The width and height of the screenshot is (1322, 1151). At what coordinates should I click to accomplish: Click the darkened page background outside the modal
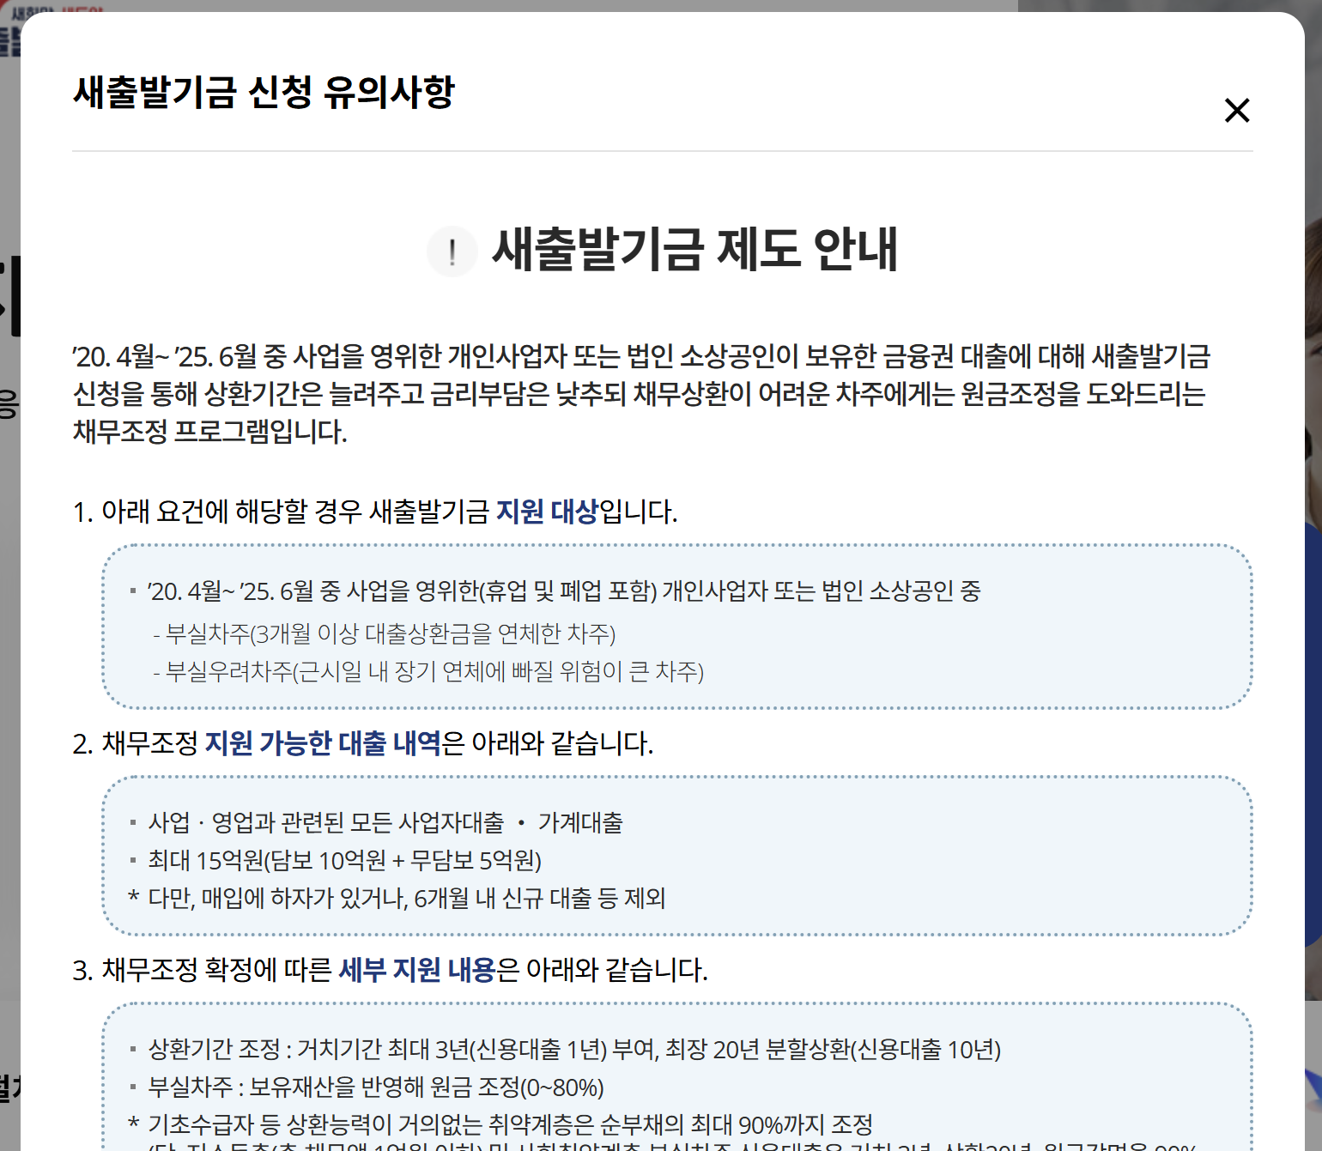[x=1305, y=575]
